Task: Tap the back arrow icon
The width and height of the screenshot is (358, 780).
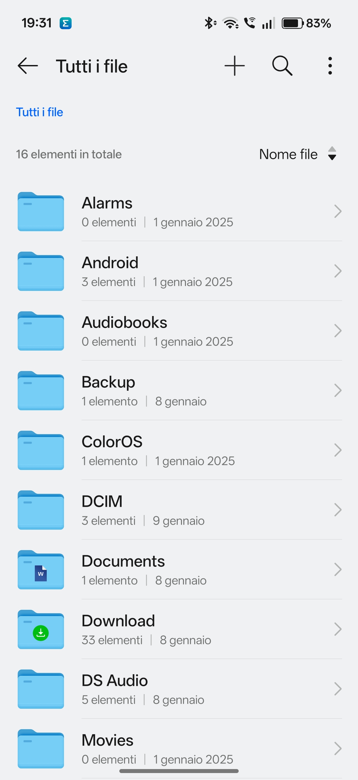Action: (28, 66)
